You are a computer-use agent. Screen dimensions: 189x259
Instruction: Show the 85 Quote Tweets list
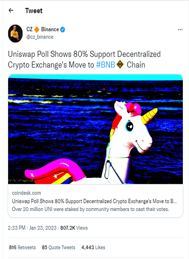coord(59,247)
